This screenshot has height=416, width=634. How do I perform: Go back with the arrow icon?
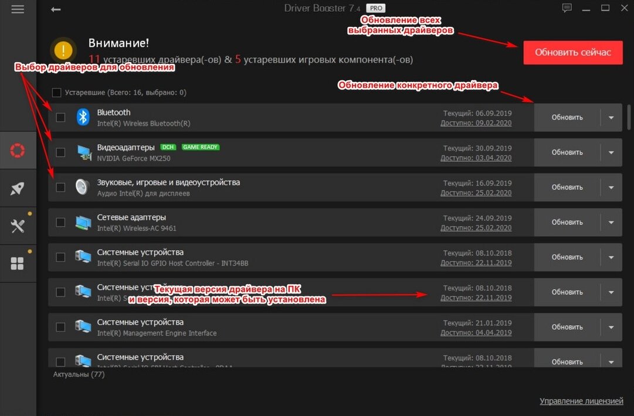56,9
